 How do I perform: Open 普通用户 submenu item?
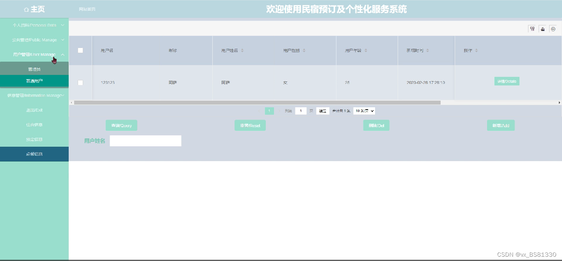(34, 81)
